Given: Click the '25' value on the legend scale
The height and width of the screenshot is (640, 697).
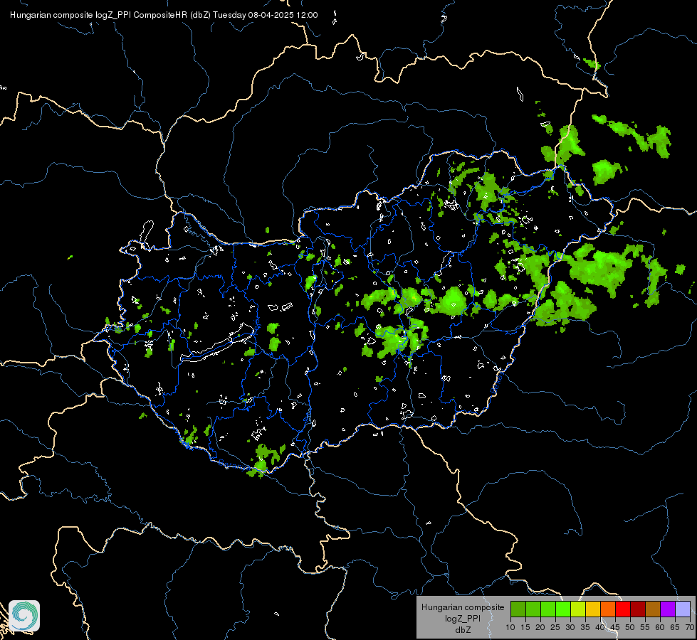Looking at the screenshot, I should 555,627.
